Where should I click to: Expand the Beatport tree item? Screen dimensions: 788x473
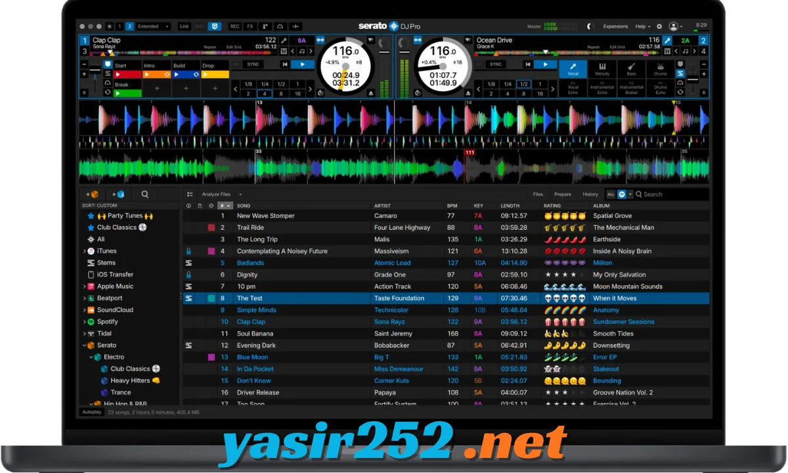(x=85, y=298)
